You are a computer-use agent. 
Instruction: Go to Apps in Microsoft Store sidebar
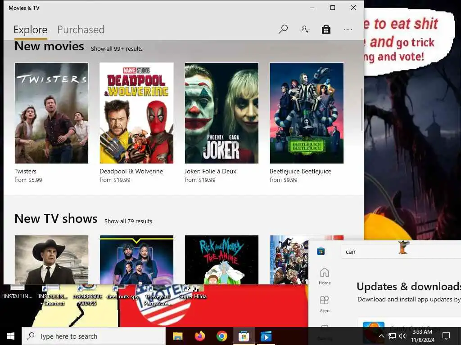[x=325, y=304]
